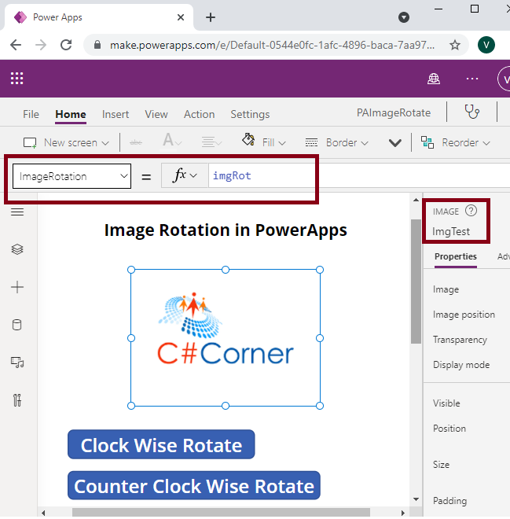Expand the ImageRotation property dropdown
The image size is (510, 519).
point(124,176)
